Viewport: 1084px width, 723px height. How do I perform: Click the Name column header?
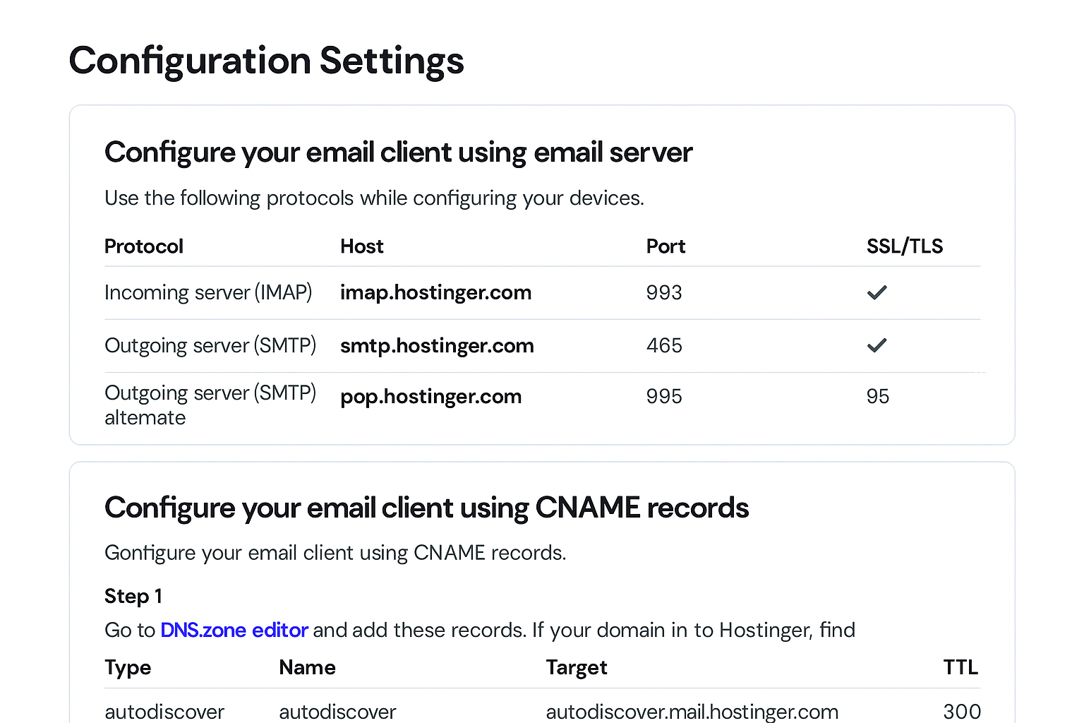[307, 667]
